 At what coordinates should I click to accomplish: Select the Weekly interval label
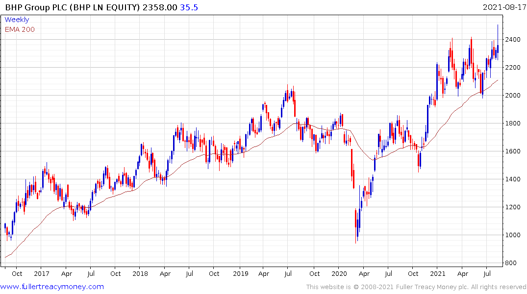[17, 20]
